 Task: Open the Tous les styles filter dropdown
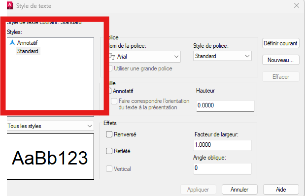click(50, 126)
